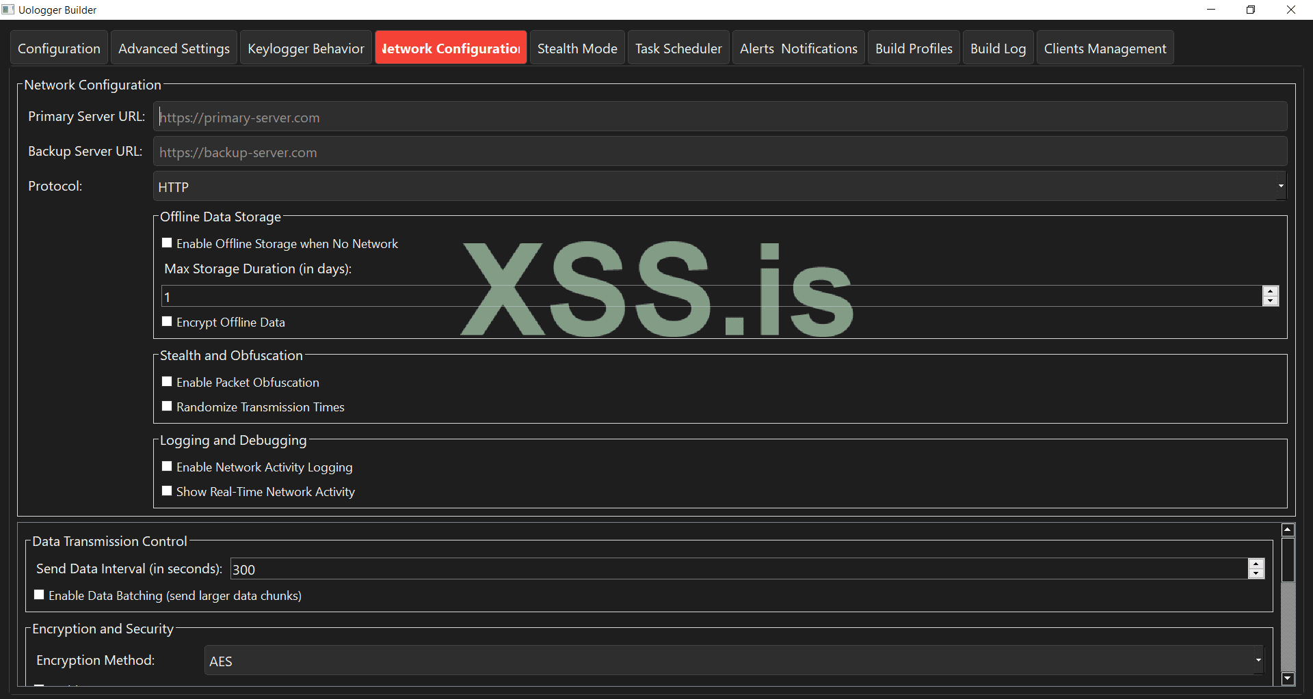Image resolution: width=1313 pixels, height=699 pixels.
Task: Click the Max Storage Duration value field
Action: [711, 297]
